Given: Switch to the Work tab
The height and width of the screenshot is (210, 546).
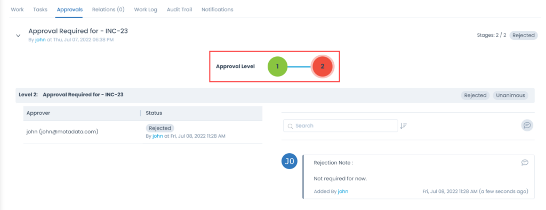Looking at the screenshot, I should [18, 10].
